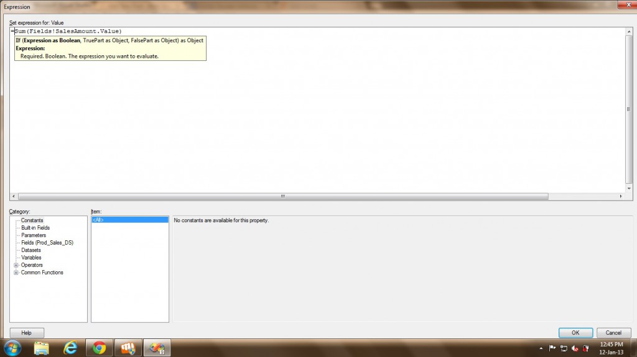637x357 pixels.
Task: Choose Fields (Prod_Sales_DS) category
Action: tap(47, 243)
